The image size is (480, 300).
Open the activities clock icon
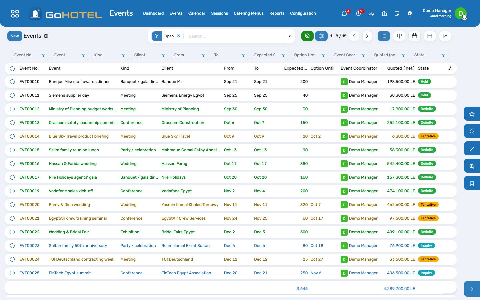coord(358,13)
